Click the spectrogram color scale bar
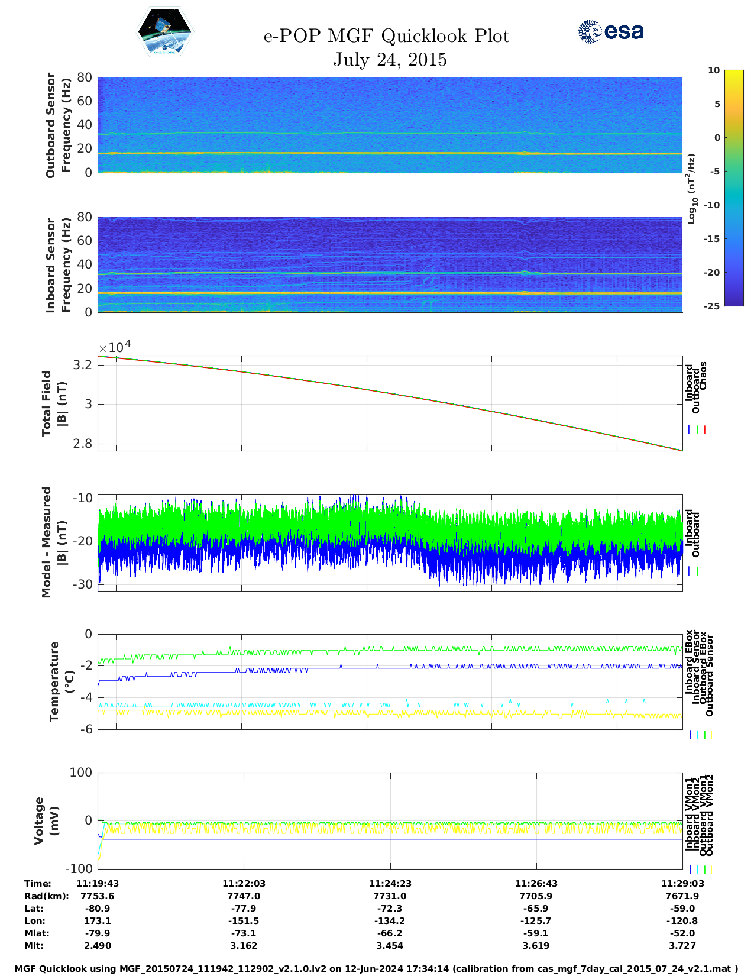The width and height of the screenshot is (754, 976). 734,188
